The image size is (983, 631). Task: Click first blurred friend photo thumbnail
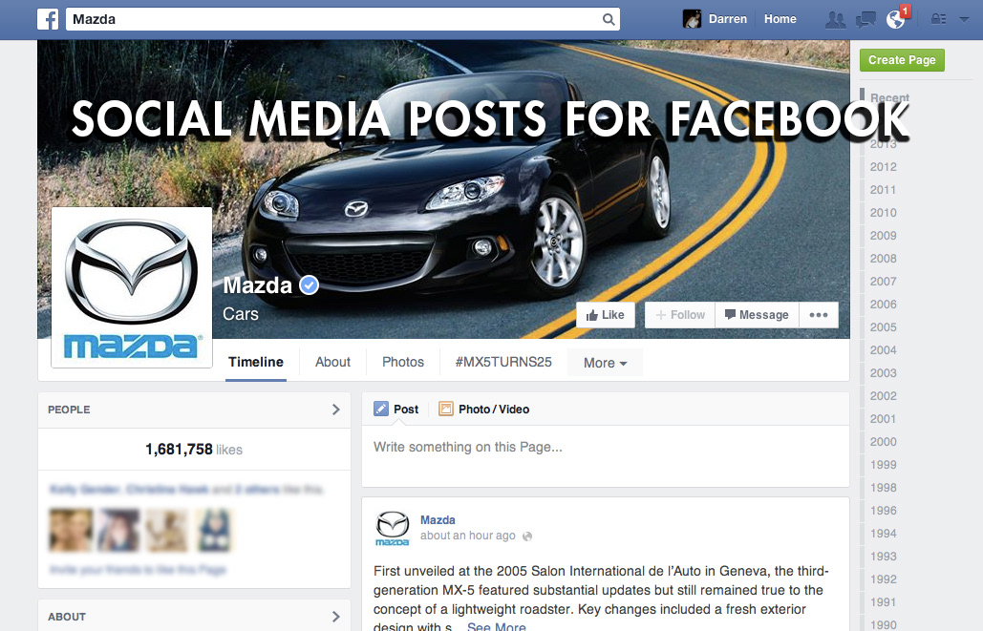click(x=71, y=530)
